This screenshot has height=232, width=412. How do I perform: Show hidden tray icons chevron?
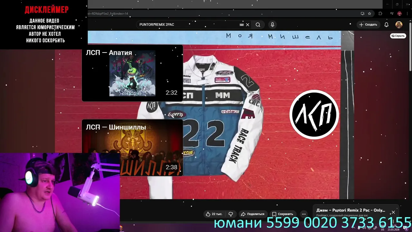click(353, 228)
